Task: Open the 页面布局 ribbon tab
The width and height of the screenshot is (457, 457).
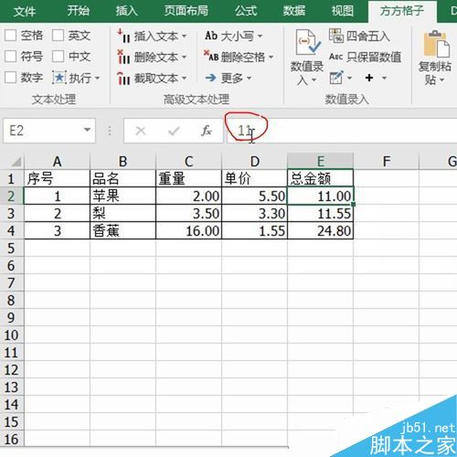Action: [186, 11]
